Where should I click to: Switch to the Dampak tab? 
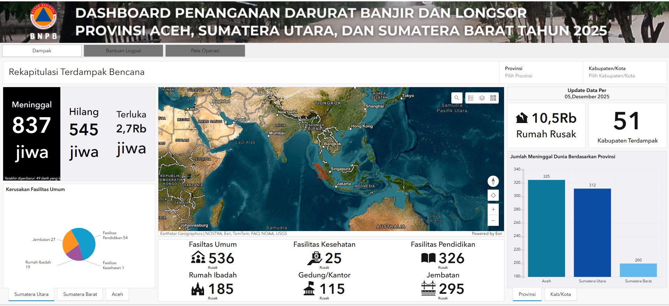(42, 51)
